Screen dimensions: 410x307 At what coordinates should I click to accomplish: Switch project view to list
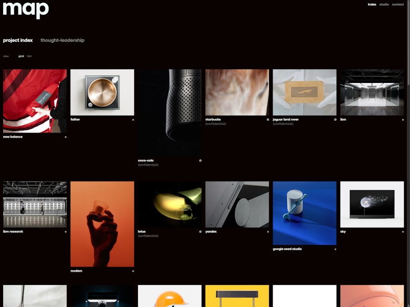pyautogui.click(x=29, y=56)
